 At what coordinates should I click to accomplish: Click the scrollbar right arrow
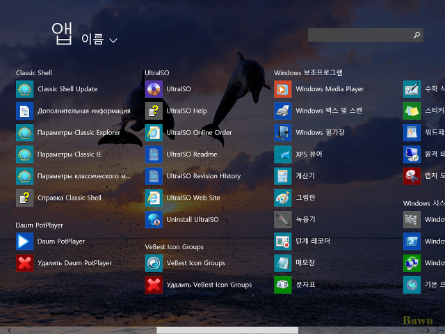[428, 331]
